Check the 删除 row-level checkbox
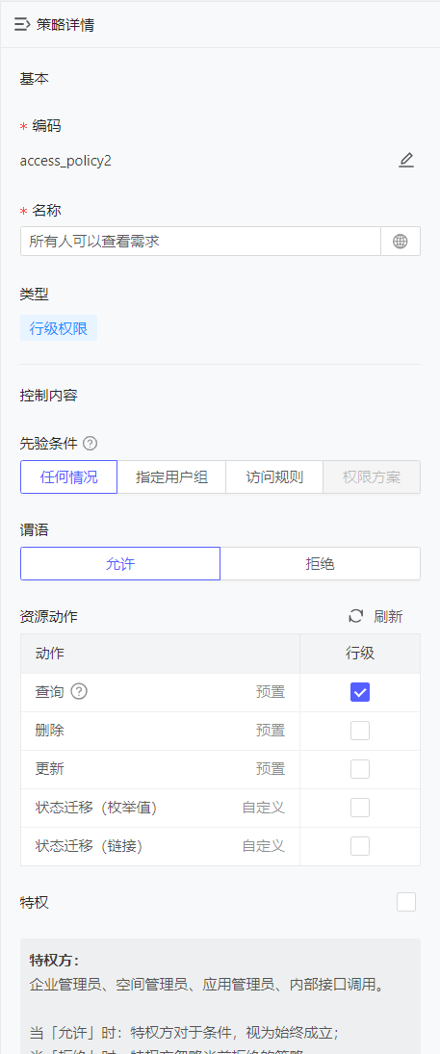Image resolution: width=440 pixels, height=1054 pixels. click(360, 731)
